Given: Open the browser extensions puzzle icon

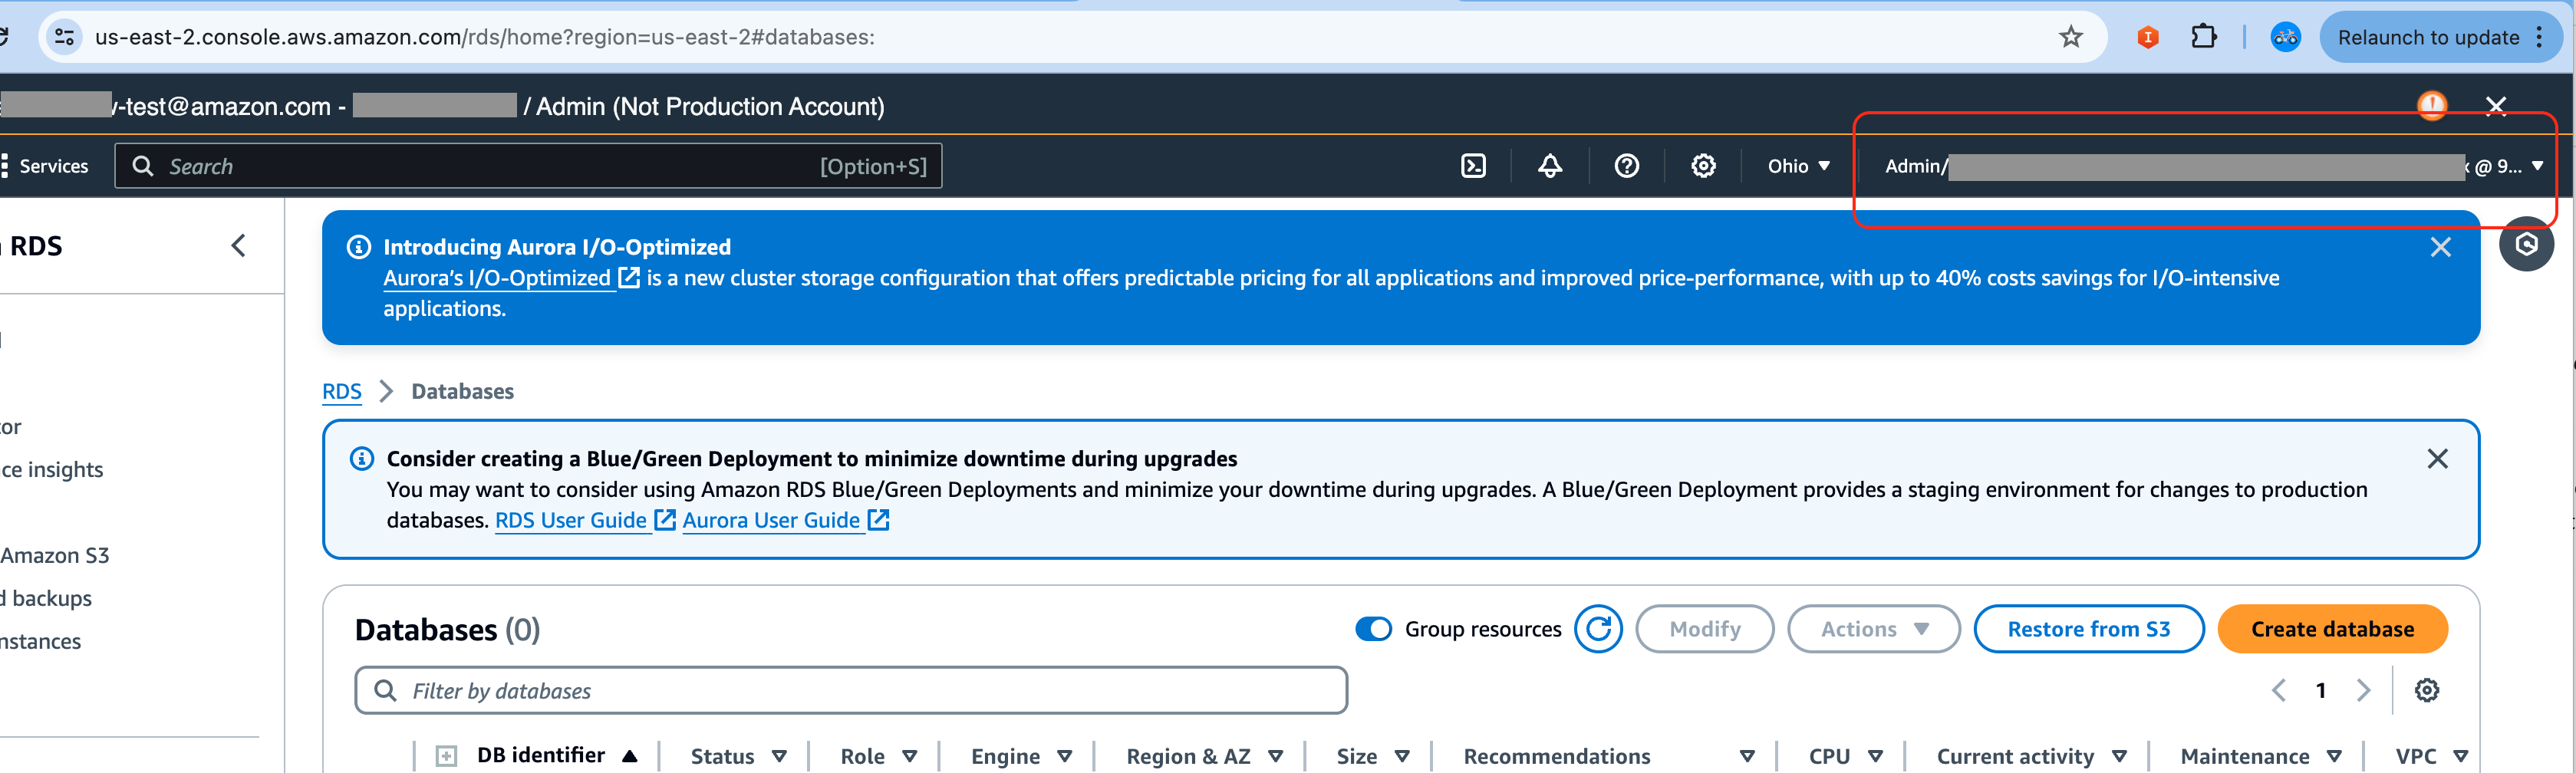Looking at the screenshot, I should tap(2203, 37).
